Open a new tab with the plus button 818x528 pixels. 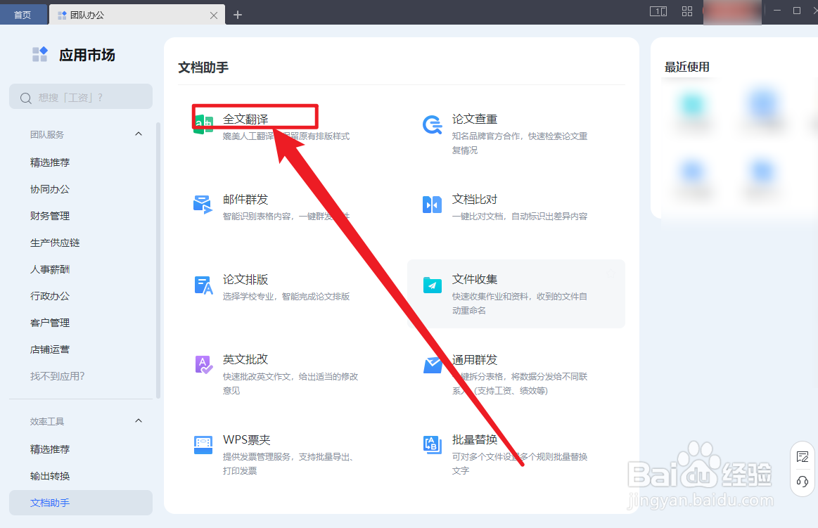coord(238,13)
